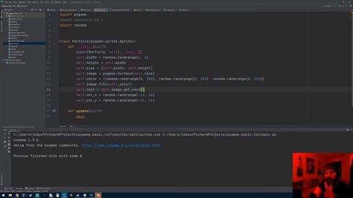The height and width of the screenshot is (198, 353).
Task: Click 'Process finished with exit code 0' console text
Action: click(x=48, y=156)
